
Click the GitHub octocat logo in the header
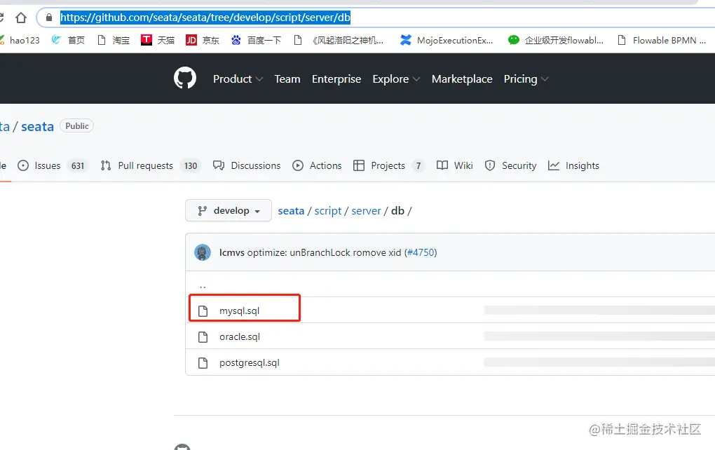click(184, 78)
